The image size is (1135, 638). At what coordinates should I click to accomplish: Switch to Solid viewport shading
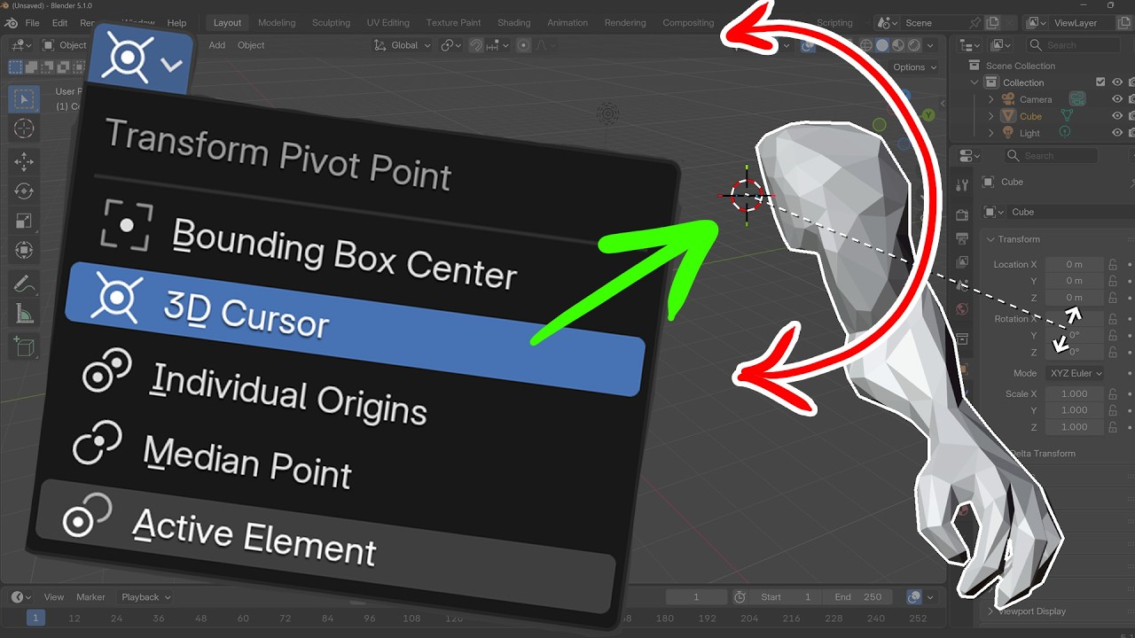(882, 45)
